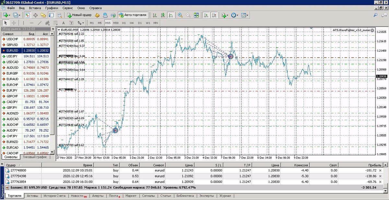The image size is (389, 200).
Task: Switch to Тиковый график tab
Action: 35,157
